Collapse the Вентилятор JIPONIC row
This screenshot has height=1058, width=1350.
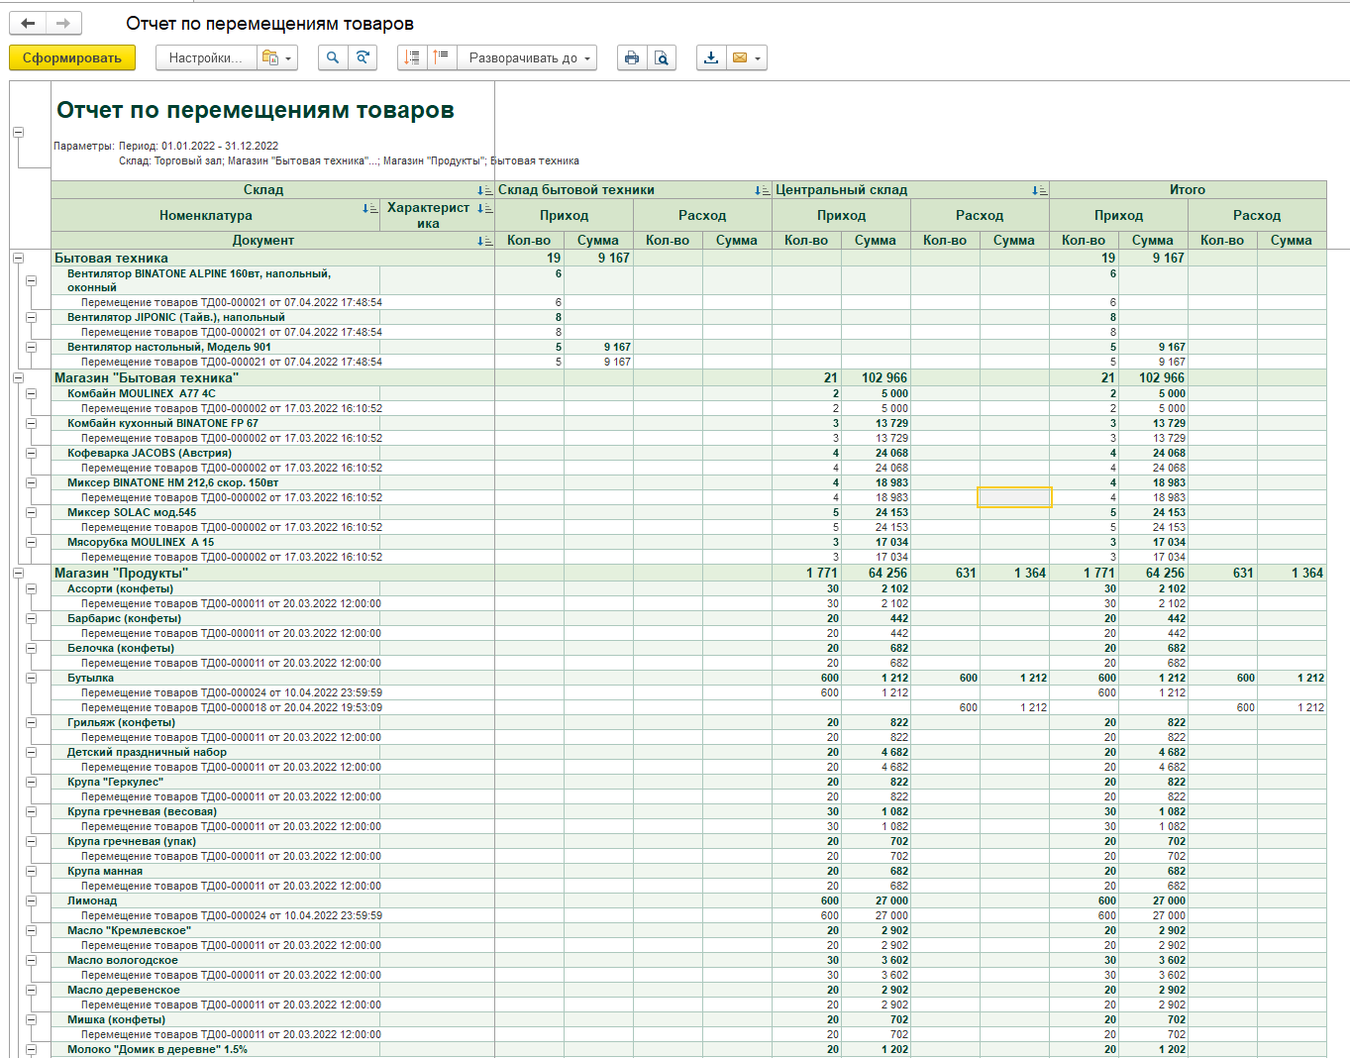coord(31,317)
